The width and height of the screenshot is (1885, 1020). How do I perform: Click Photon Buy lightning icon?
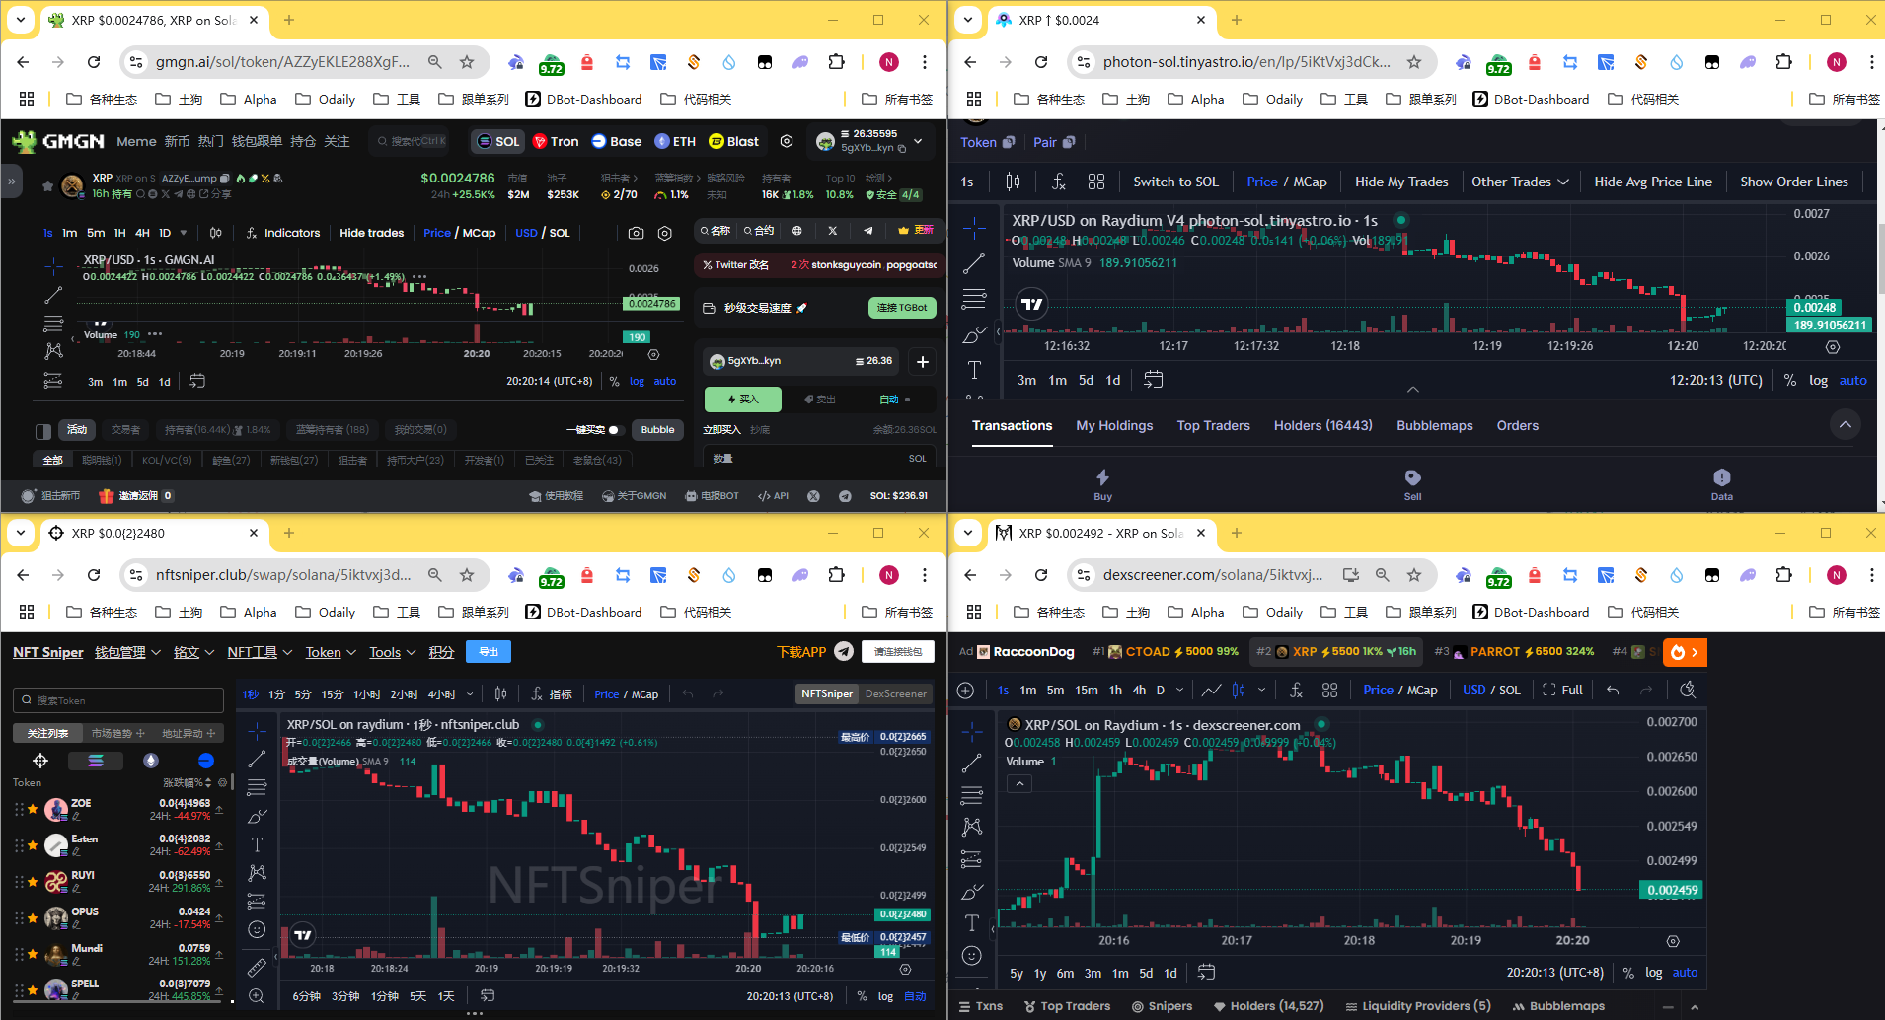coord(1102,477)
